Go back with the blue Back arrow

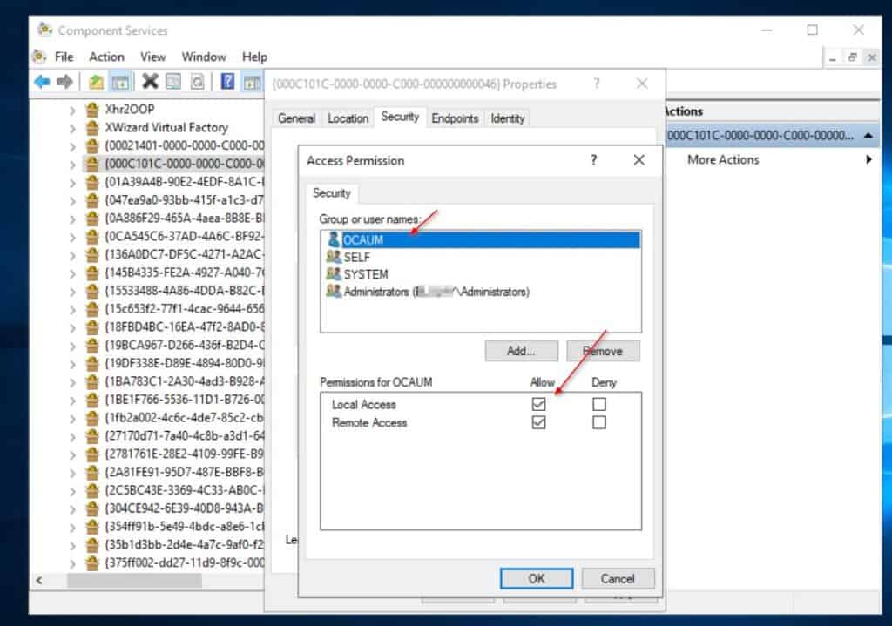[x=42, y=82]
